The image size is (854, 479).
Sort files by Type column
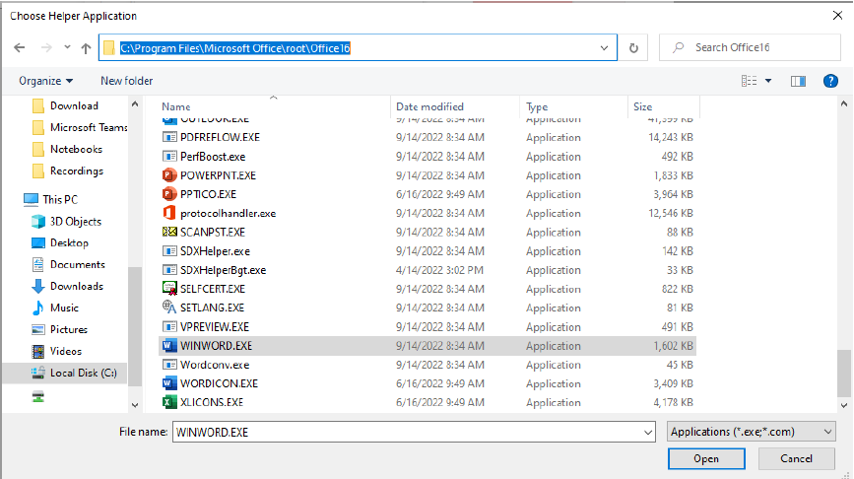click(537, 106)
